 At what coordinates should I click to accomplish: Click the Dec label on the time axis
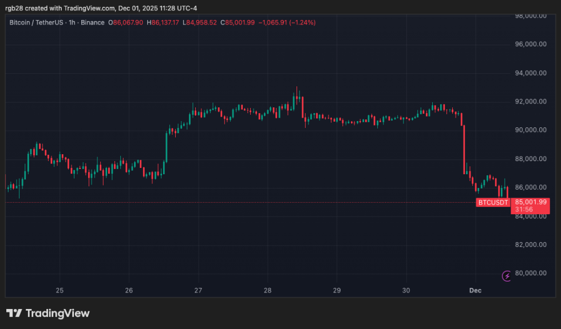tap(475, 291)
